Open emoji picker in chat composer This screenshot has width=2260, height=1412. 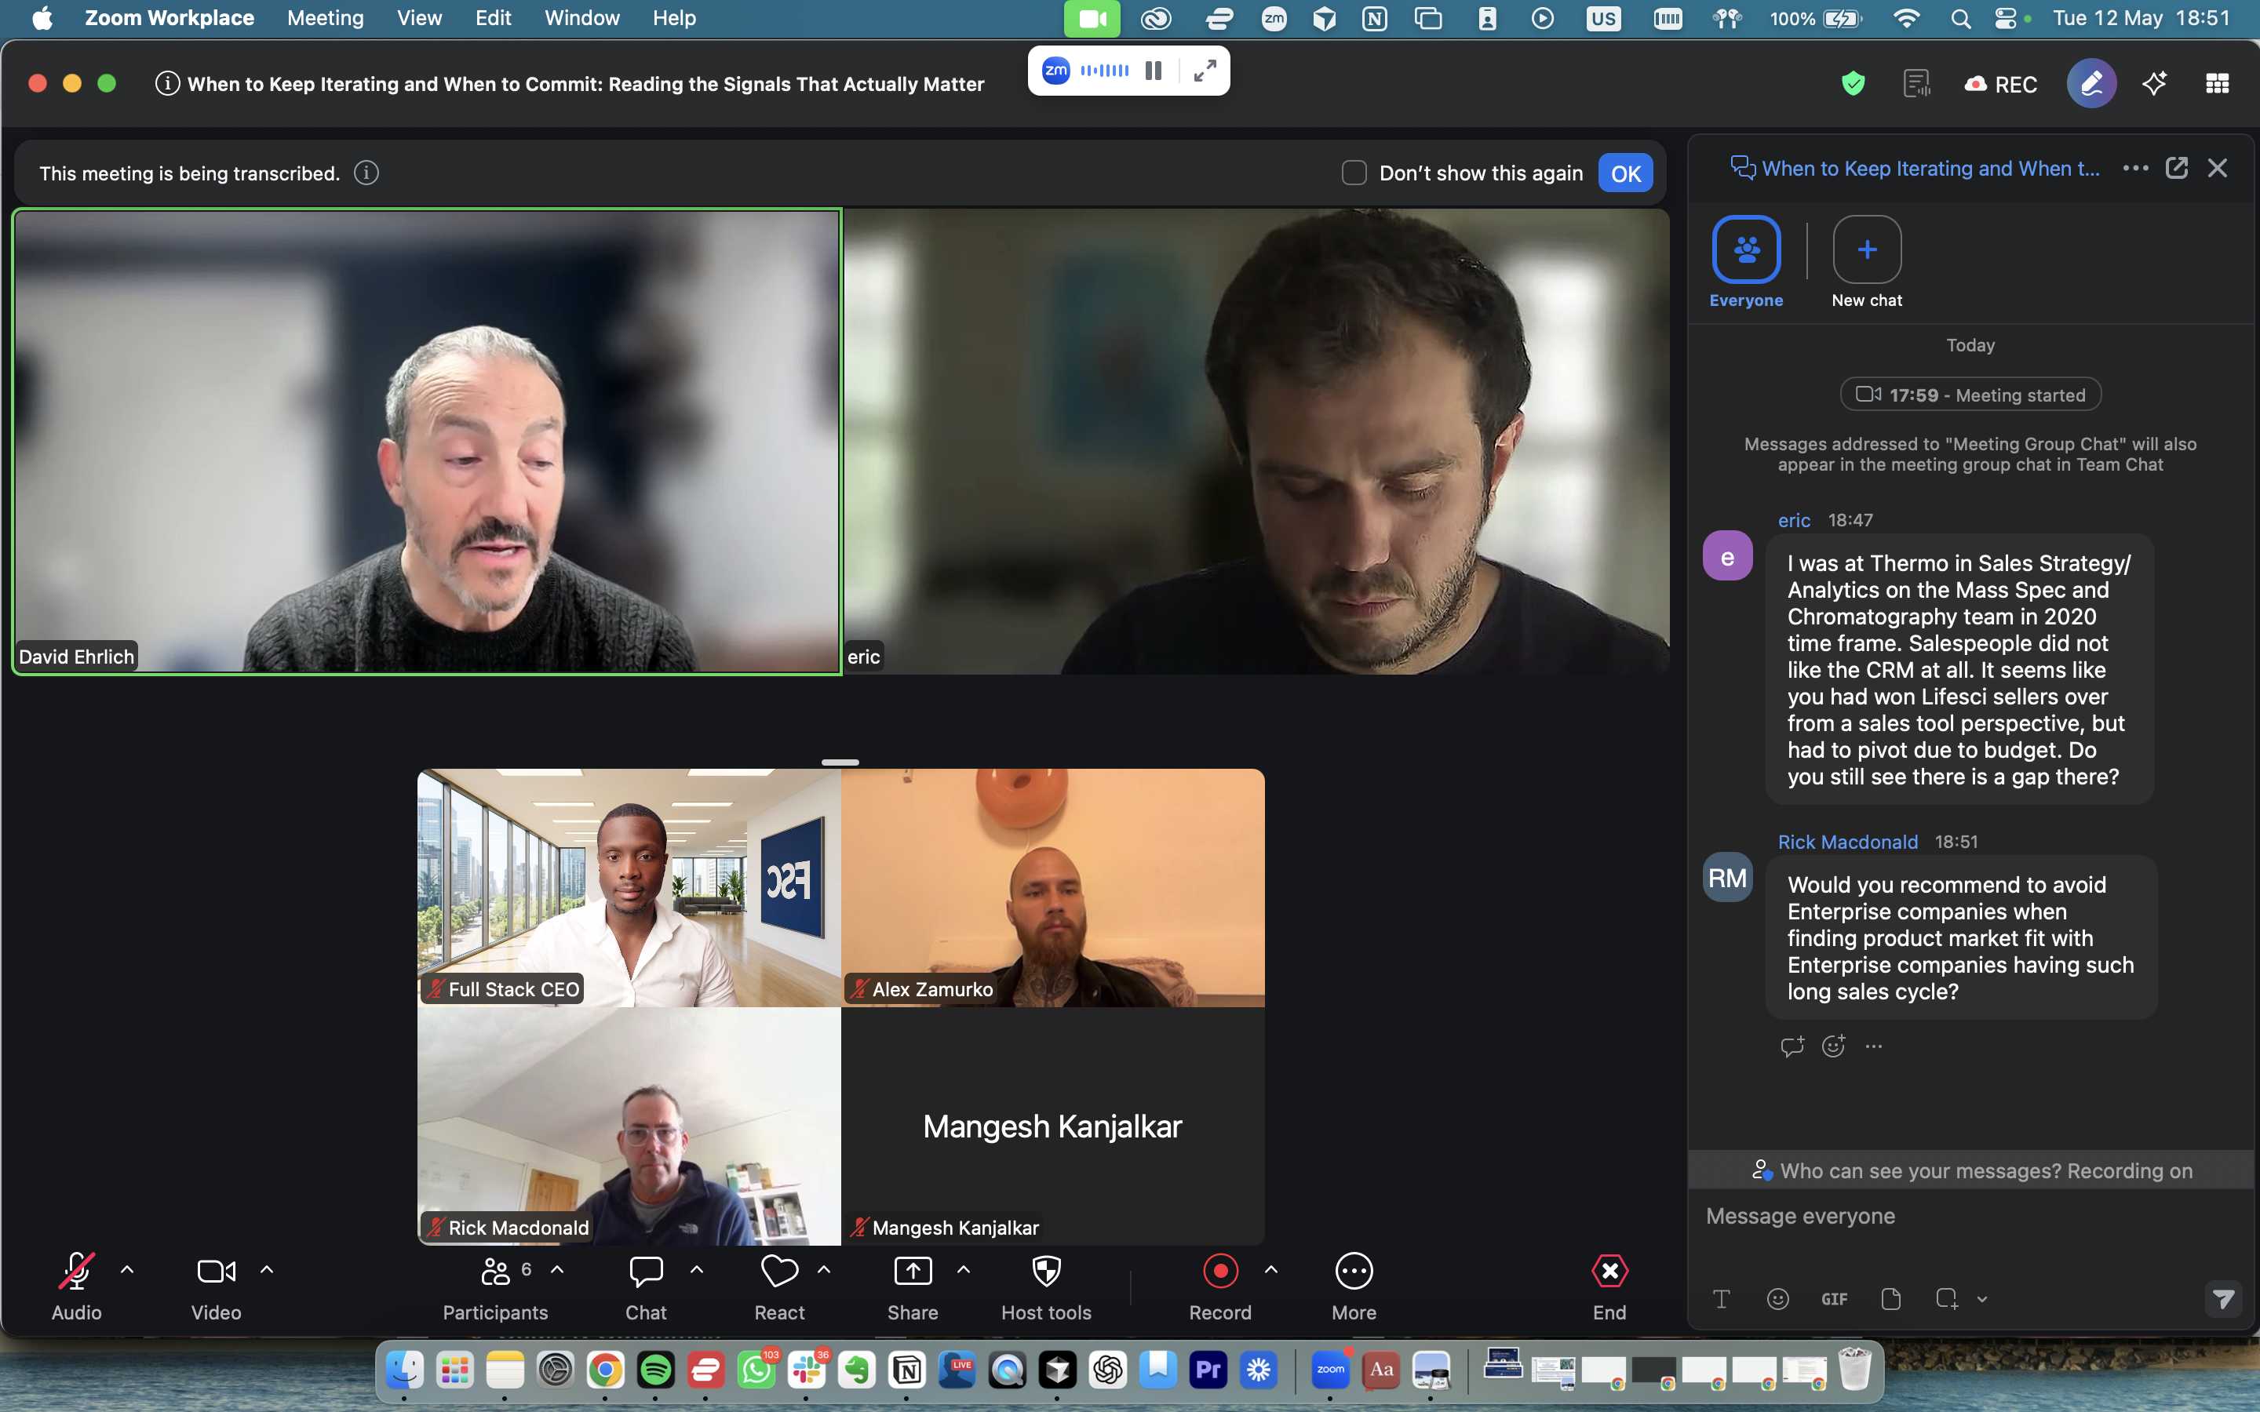tap(1778, 1299)
